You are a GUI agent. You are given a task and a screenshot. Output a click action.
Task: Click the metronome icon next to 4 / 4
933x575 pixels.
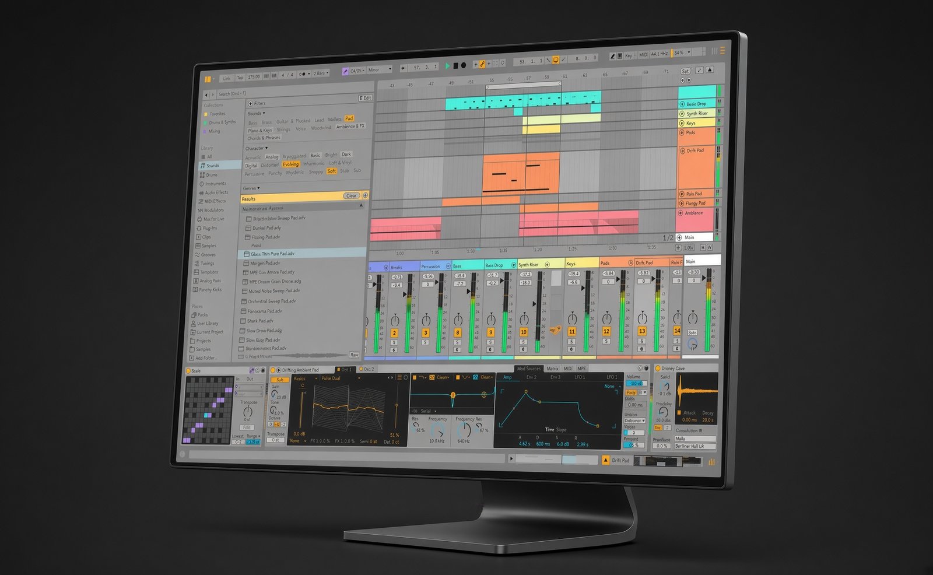point(303,74)
